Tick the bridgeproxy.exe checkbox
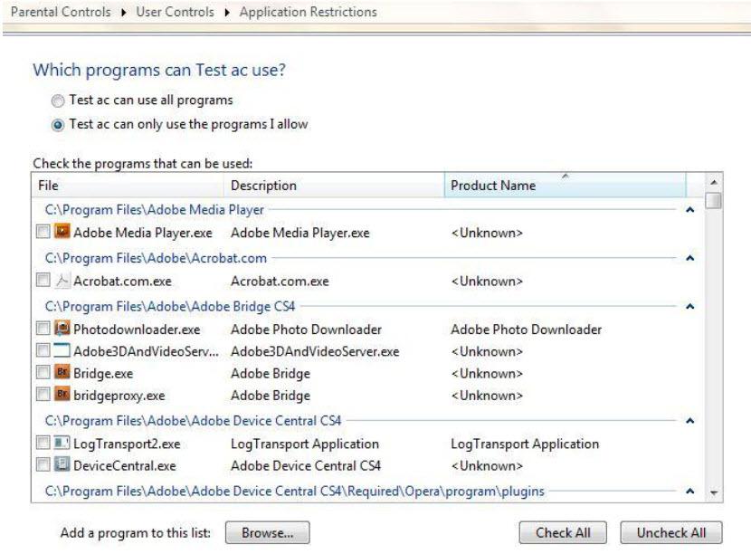Viewport: 751px width, 554px height. pos(43,395)
